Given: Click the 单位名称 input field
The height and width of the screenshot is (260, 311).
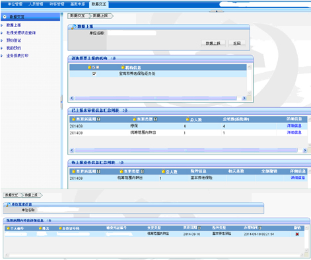Looking at the screenshot, I should tap(131, 33).
